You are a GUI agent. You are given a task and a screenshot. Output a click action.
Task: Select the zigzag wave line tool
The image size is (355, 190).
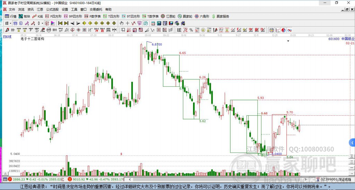click(153, 30)
